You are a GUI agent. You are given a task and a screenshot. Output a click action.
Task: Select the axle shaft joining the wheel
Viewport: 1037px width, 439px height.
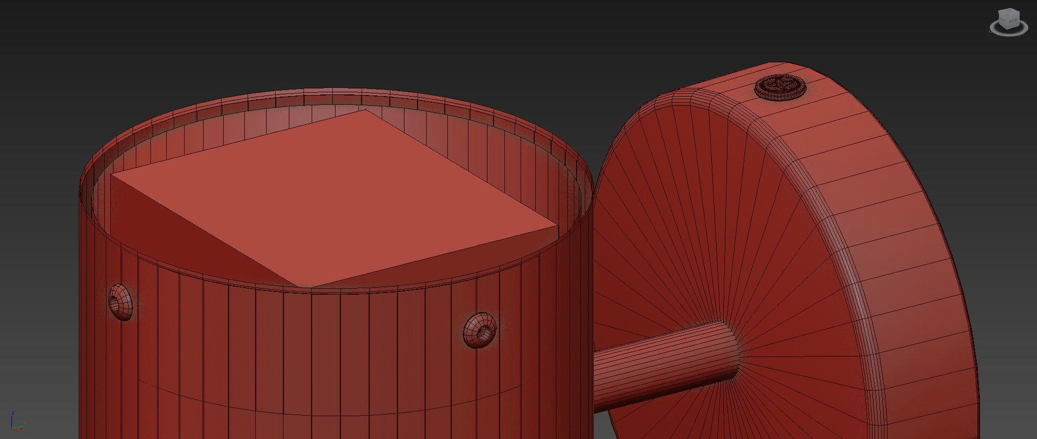click(667, 366)
